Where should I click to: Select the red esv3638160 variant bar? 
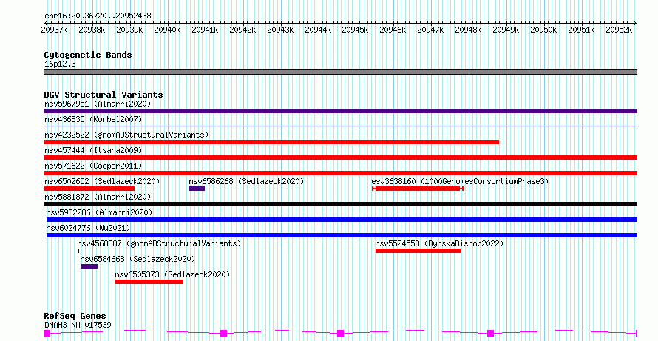(x=418, y=189)
